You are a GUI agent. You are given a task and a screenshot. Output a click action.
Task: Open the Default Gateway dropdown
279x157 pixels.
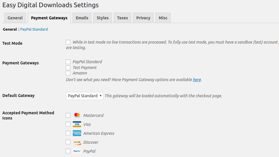coord(84,96)
